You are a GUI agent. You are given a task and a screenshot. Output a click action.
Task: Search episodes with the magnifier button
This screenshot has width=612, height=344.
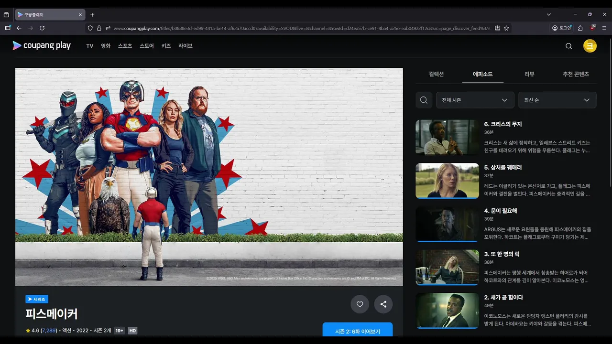424,100
